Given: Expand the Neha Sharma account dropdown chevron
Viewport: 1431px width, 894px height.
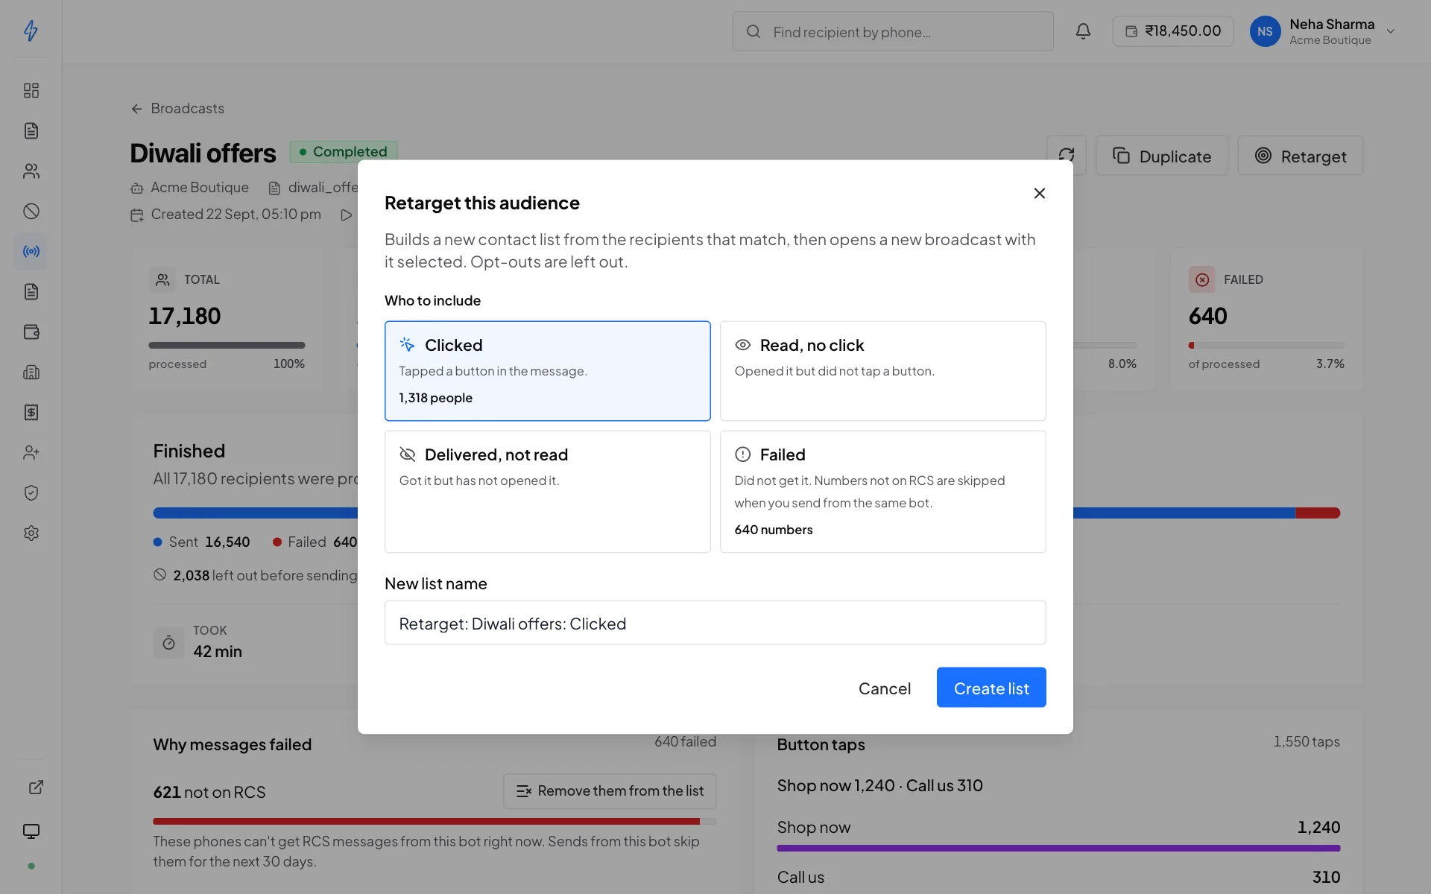Looking at the screenshot, I should coord(1390,31).
